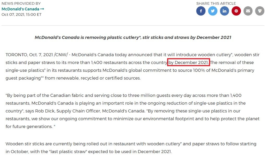Screen dimensions: 267x157
Task: Open McDonald's Canada news provider link
Action: click(x=20, y=9)
